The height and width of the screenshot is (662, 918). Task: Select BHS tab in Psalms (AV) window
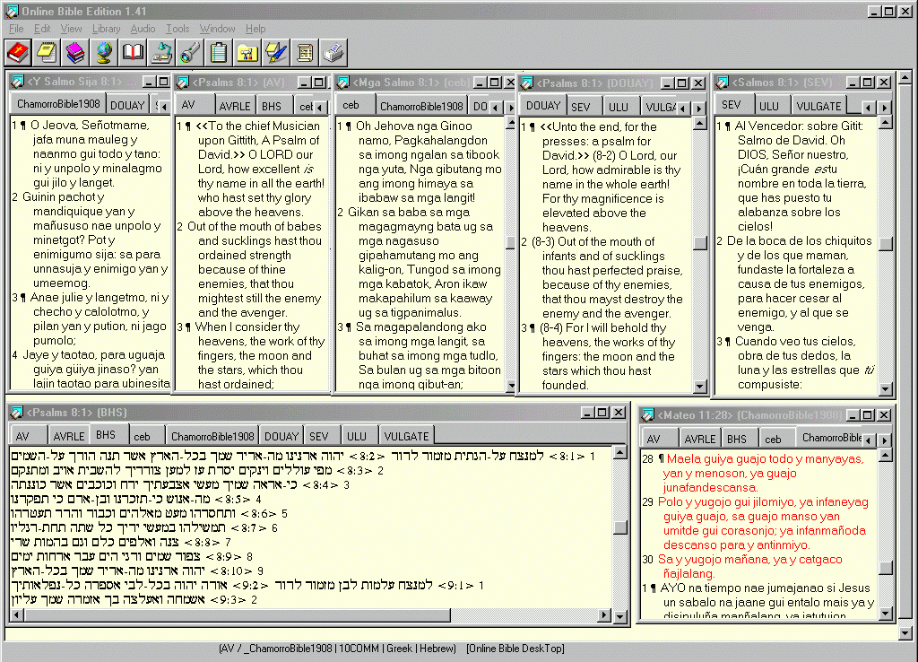pyautogui.click(x=271, y=106)
